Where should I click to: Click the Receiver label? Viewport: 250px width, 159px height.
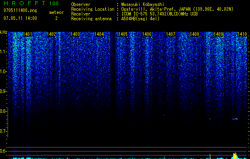coord(81,14)
